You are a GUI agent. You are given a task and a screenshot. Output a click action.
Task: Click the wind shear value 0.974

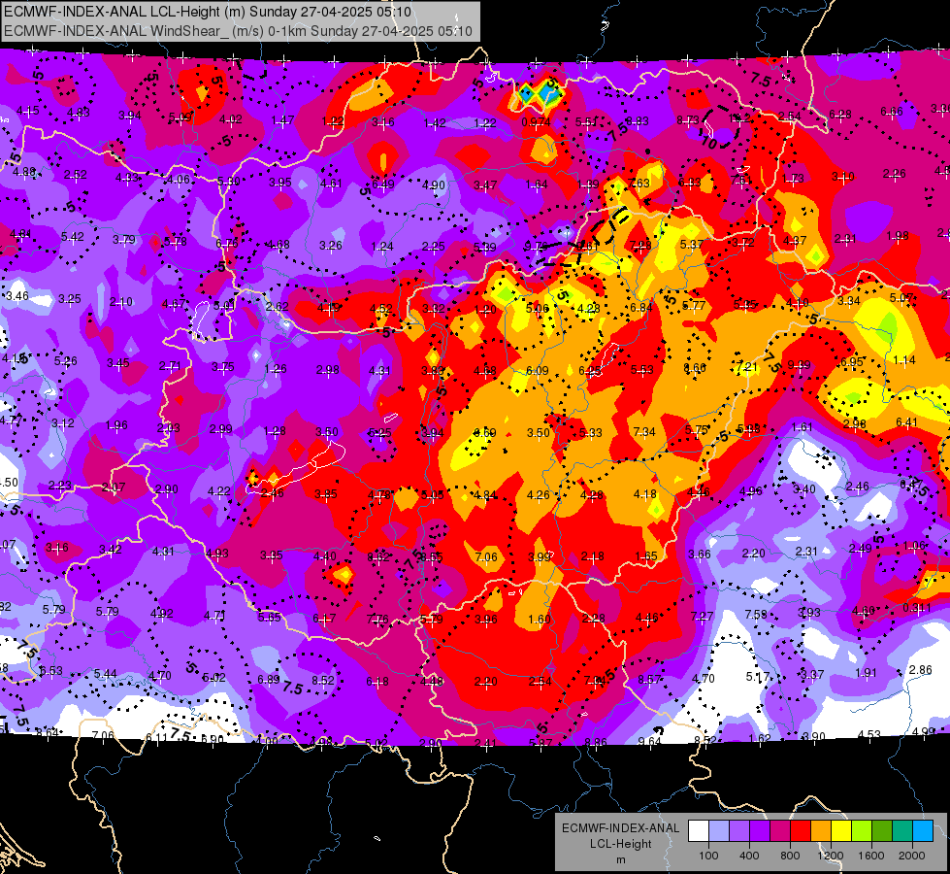(x=536, y=122)
